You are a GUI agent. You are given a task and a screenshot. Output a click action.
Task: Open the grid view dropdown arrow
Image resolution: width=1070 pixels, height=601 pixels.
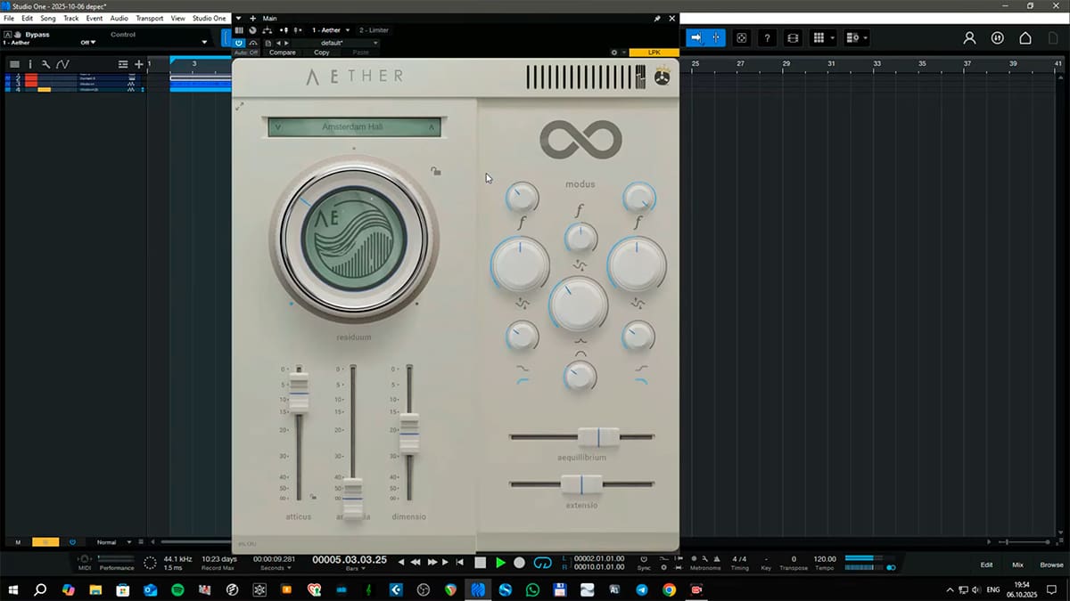click(x=832, y=38)
